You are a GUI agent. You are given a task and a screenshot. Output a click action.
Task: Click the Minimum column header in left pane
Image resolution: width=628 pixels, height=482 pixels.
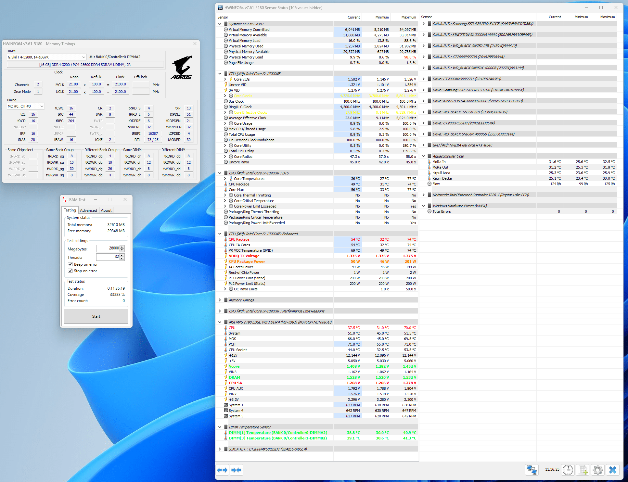pyautogui.click(x=376, y=17)
